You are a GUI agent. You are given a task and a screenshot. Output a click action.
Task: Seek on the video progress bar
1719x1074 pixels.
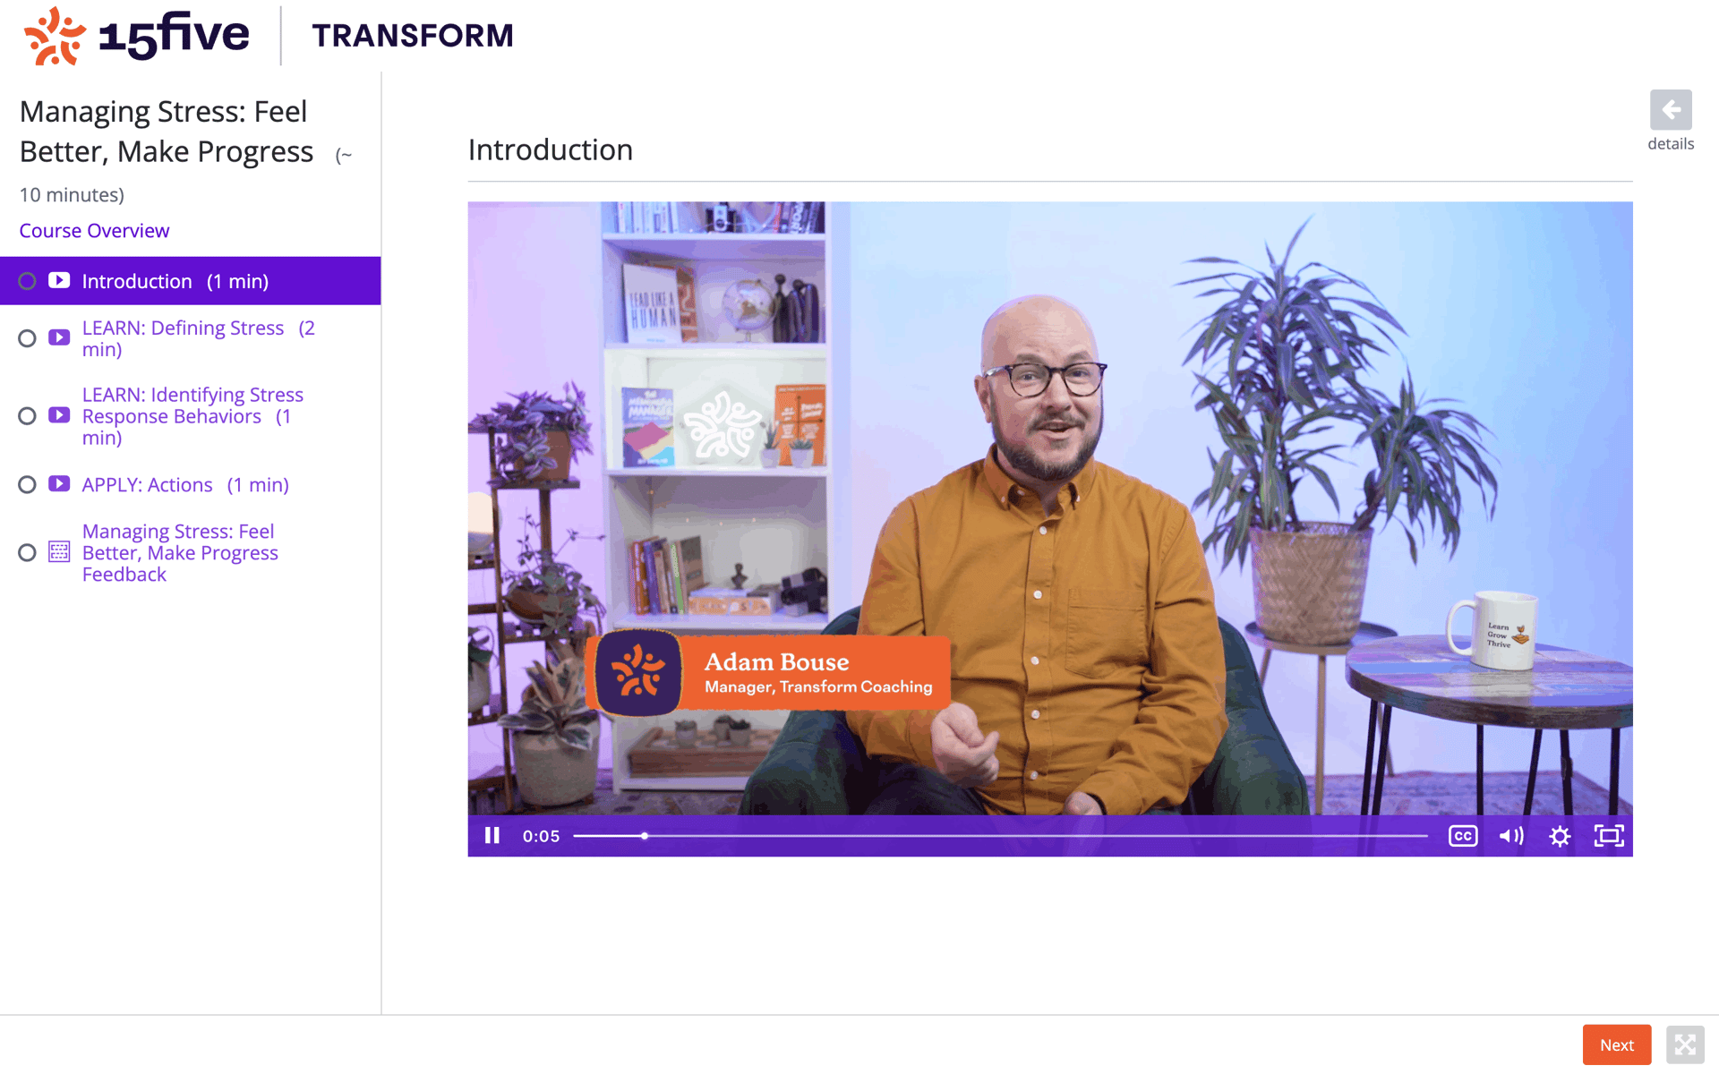1000,836
